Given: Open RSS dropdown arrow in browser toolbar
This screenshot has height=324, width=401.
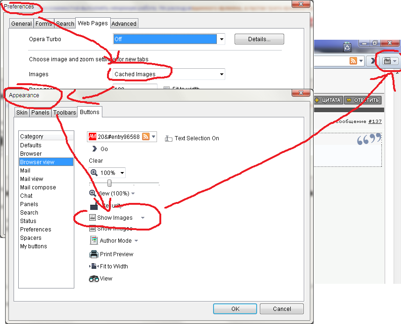Looking at the screenshot, I should click(361, 61).
